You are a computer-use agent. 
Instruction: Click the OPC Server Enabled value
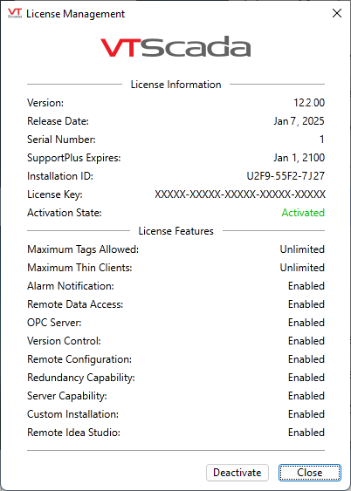[306, 323]
